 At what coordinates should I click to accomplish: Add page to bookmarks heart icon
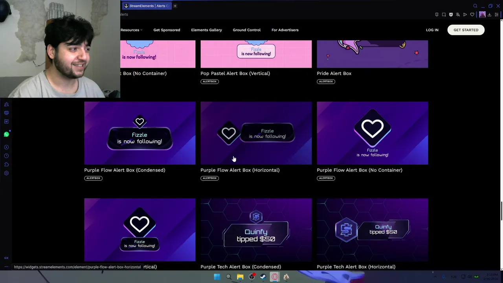click(472, 15)
